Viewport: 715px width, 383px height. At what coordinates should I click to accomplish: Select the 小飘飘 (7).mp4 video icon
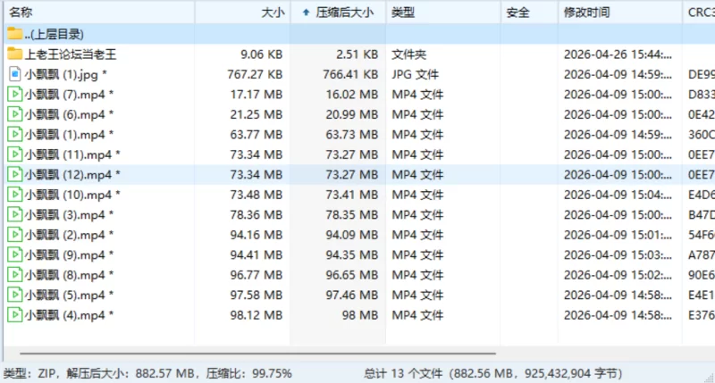14,94
